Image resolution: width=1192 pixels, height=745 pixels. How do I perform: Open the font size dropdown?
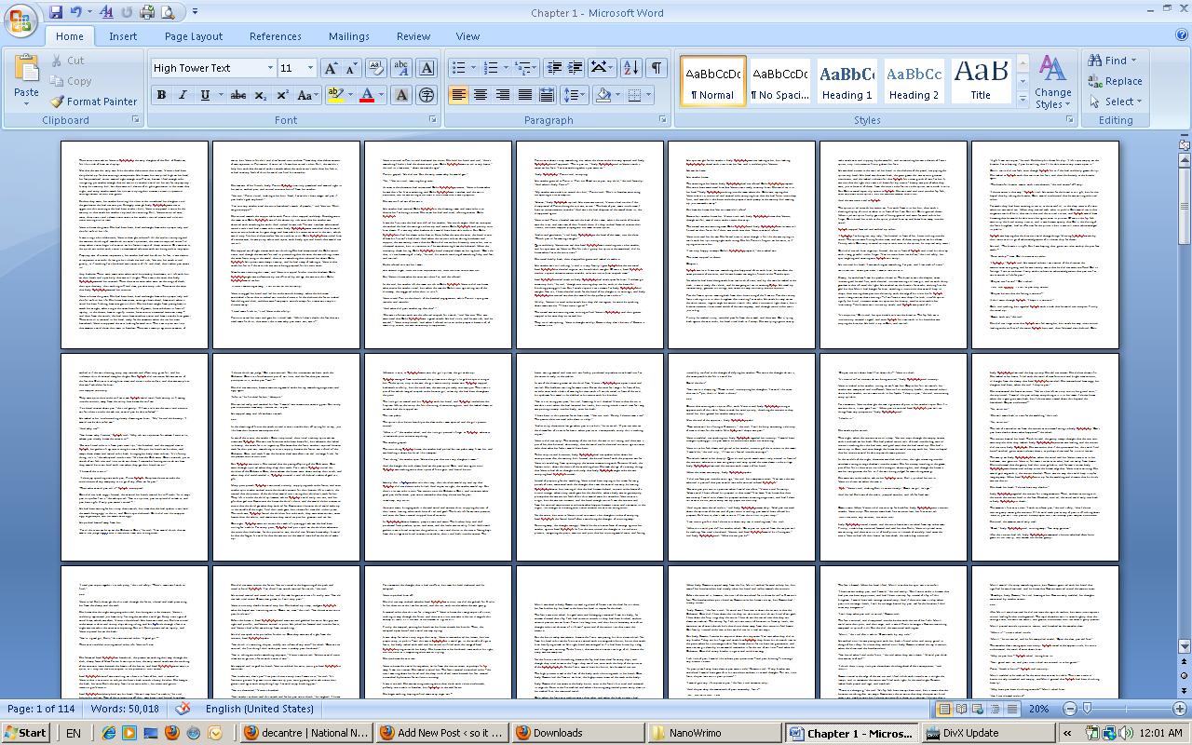(x=310, y=68)
